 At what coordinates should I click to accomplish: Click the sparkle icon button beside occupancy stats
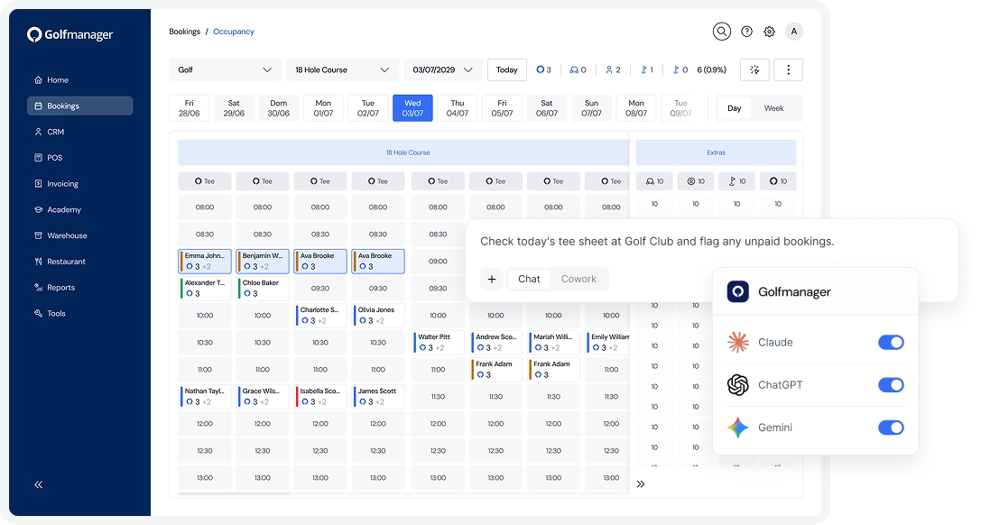(x=754, y=70)
